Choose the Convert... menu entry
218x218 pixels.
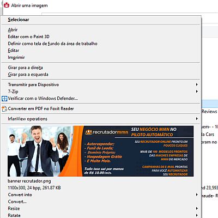[x=17, y=202]
